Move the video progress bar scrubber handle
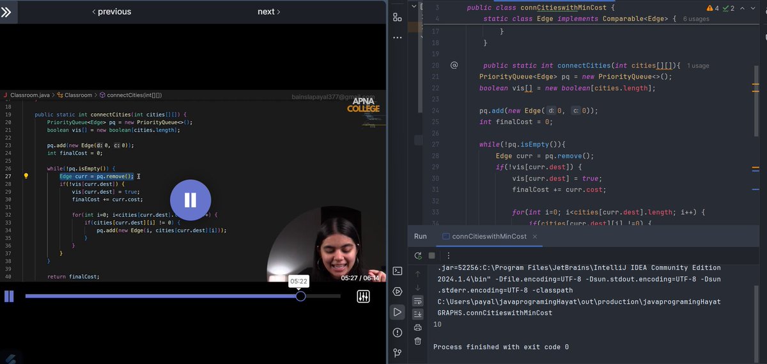Screen dimensions: 767x364 point(300,296)
